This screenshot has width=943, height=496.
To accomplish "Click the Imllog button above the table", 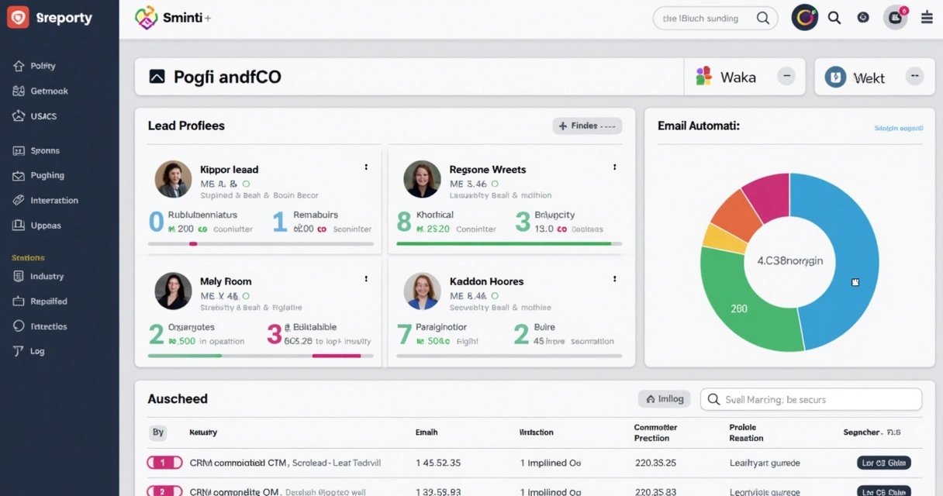I will pos(664,398).
